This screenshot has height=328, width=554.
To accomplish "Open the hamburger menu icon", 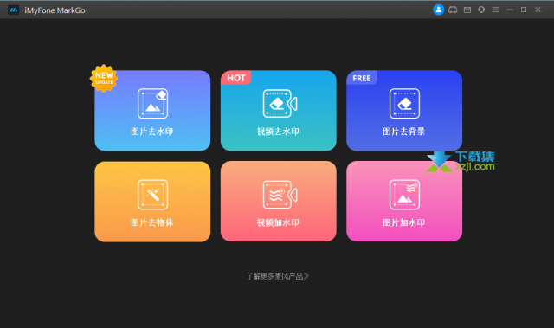I will 495,10.
